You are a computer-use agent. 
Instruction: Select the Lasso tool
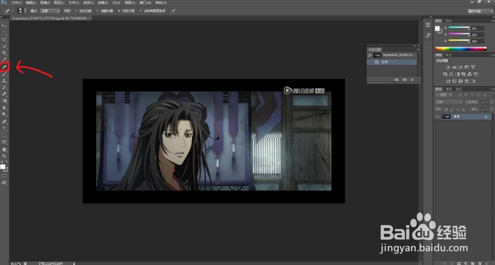(4, 40)
